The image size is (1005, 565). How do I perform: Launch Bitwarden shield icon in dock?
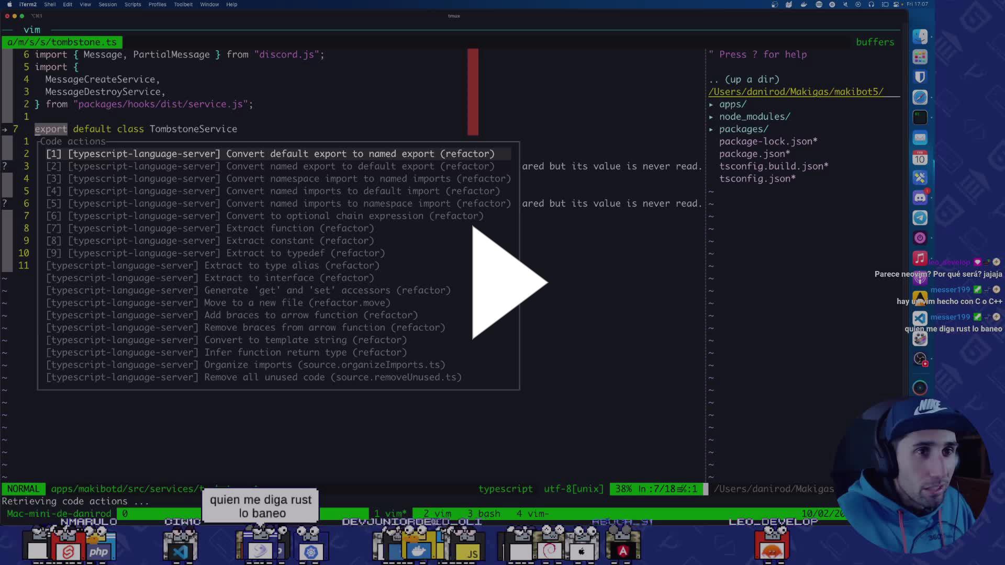coord(920,77)
